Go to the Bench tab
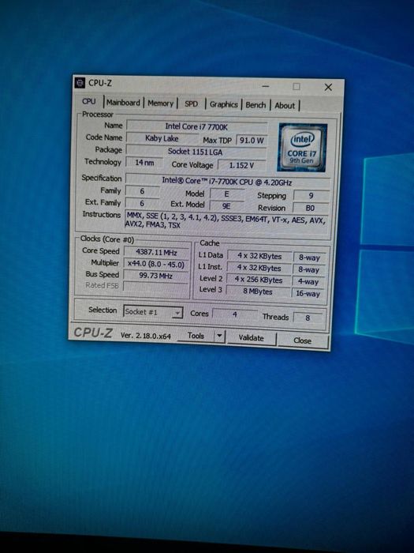Viewport: 414px width, 553px height. (x=255, y=105)
